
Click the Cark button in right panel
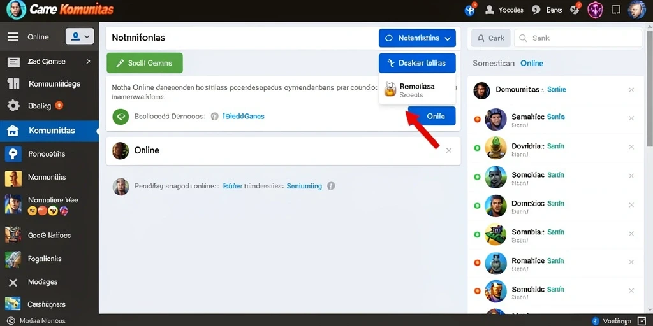[x=490, y=38]
